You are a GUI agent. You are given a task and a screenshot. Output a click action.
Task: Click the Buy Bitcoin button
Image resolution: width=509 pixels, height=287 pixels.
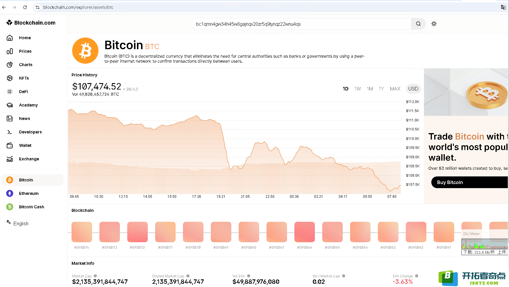coord(470,182)
